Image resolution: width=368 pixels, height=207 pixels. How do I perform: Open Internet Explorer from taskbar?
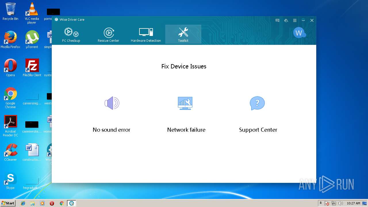(23, 203)
